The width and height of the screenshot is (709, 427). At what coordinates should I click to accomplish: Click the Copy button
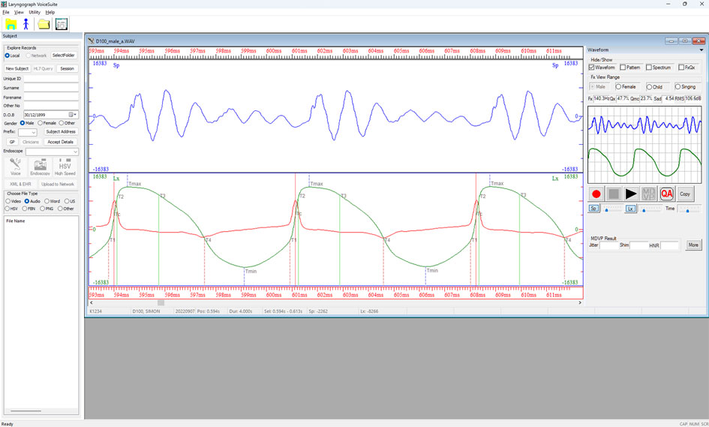point(685,194)
